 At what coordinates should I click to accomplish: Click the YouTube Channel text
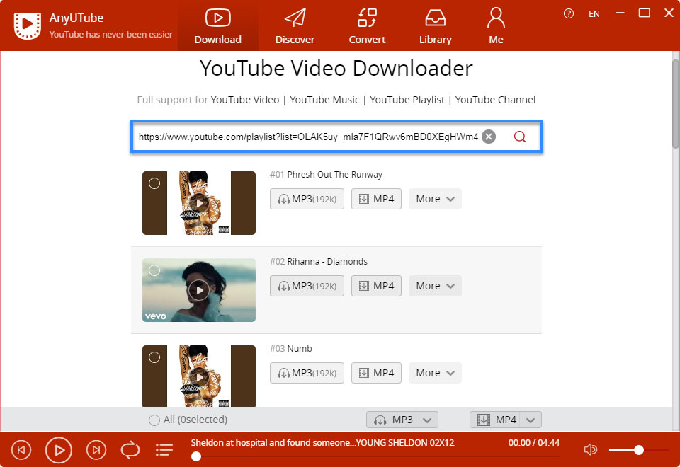(x=495, y=100)
